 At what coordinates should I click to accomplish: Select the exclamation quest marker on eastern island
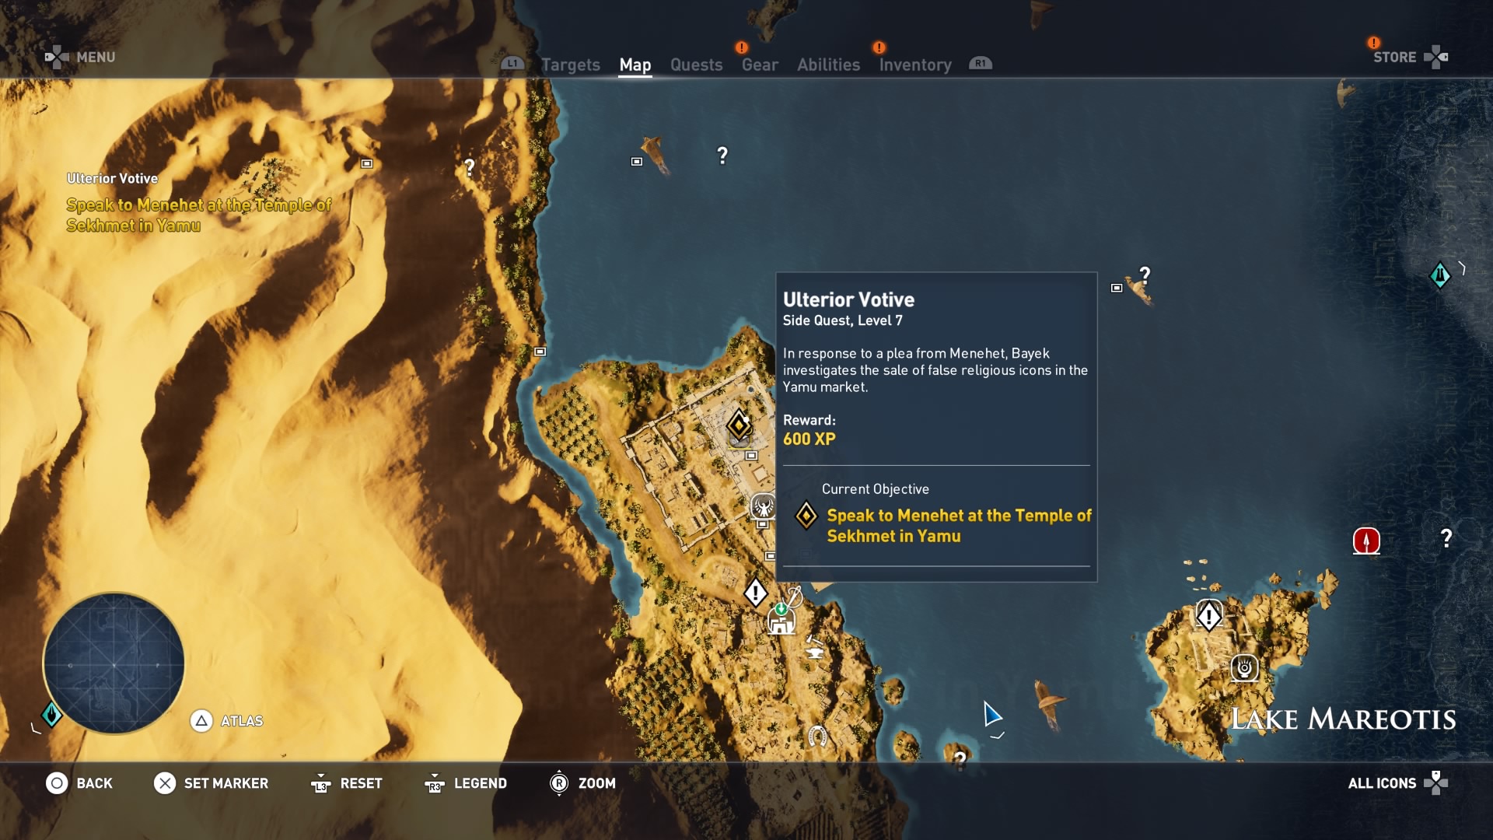click(x=1208, y=616)
